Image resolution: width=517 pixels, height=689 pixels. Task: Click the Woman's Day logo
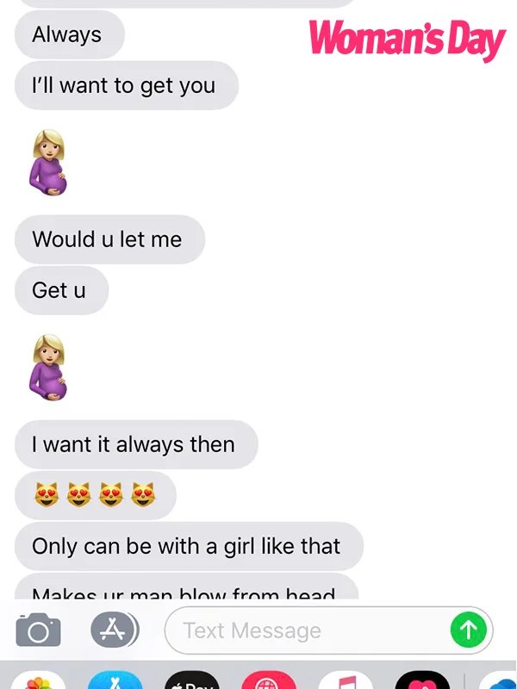coord(407,40)
